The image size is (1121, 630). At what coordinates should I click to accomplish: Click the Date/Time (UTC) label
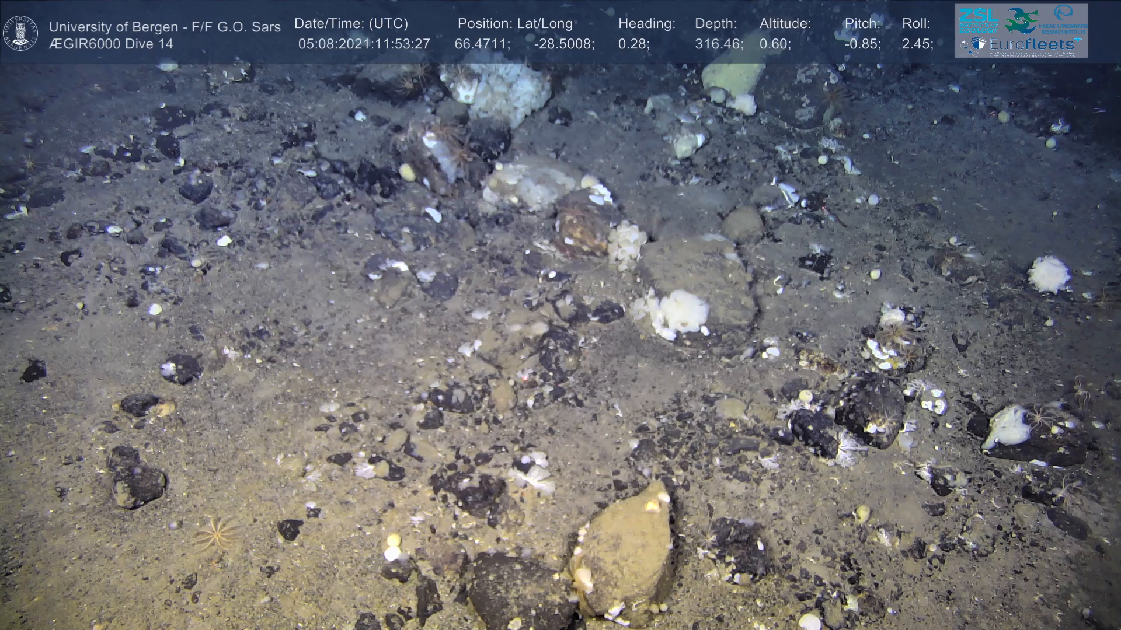(351, 24)
